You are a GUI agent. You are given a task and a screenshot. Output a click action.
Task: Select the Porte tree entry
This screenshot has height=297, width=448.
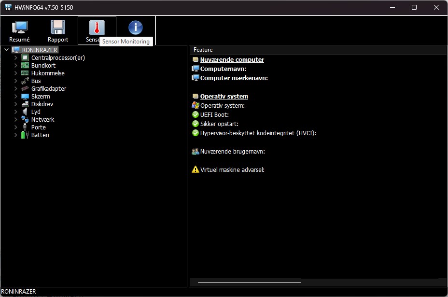point(39,127)
